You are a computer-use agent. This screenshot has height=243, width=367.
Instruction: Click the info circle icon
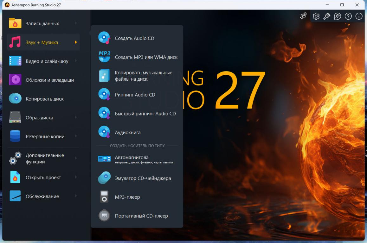pyautogui.click(x=359, y=16)
